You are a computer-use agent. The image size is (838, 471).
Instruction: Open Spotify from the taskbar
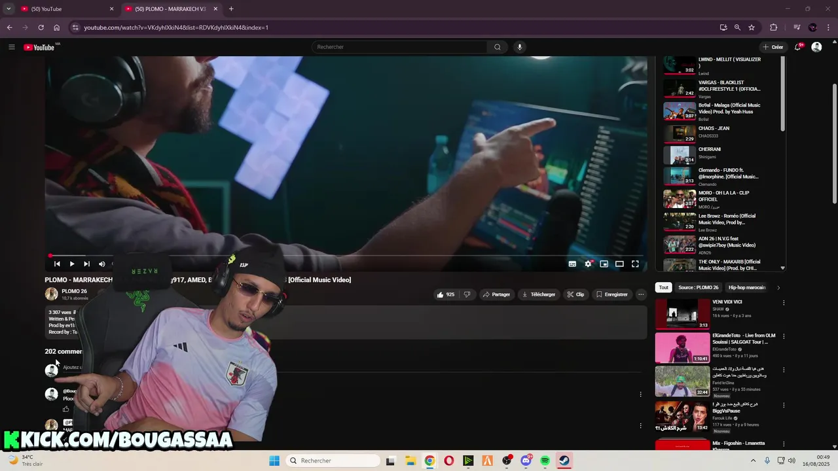click(x=545, y=461)
